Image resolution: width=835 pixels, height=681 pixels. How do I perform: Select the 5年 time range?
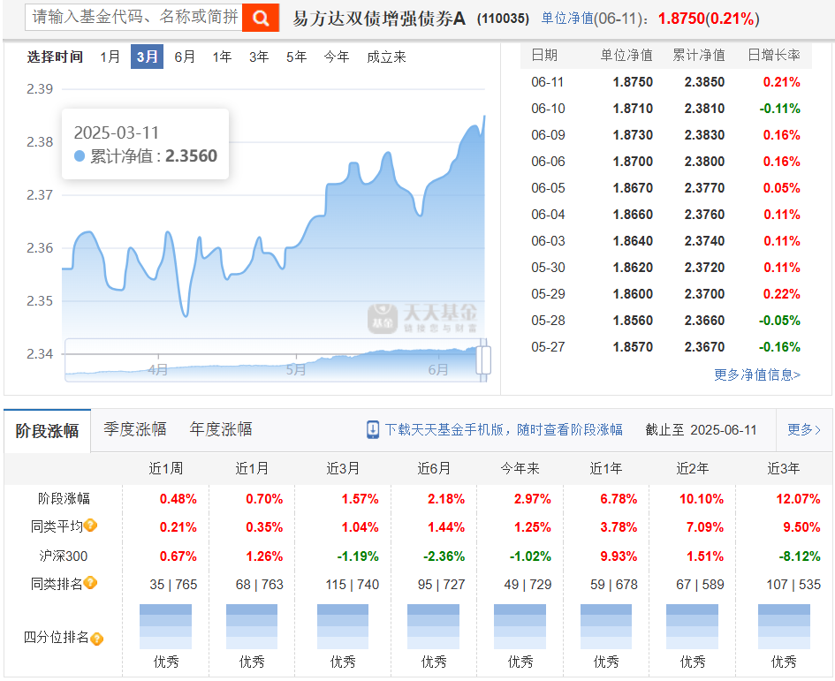point(296,57)
